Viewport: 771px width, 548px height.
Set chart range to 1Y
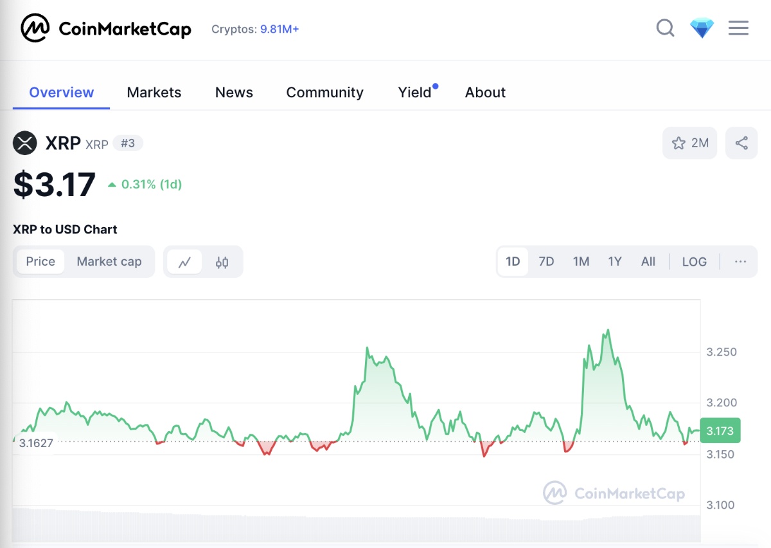tap(615, 262)
